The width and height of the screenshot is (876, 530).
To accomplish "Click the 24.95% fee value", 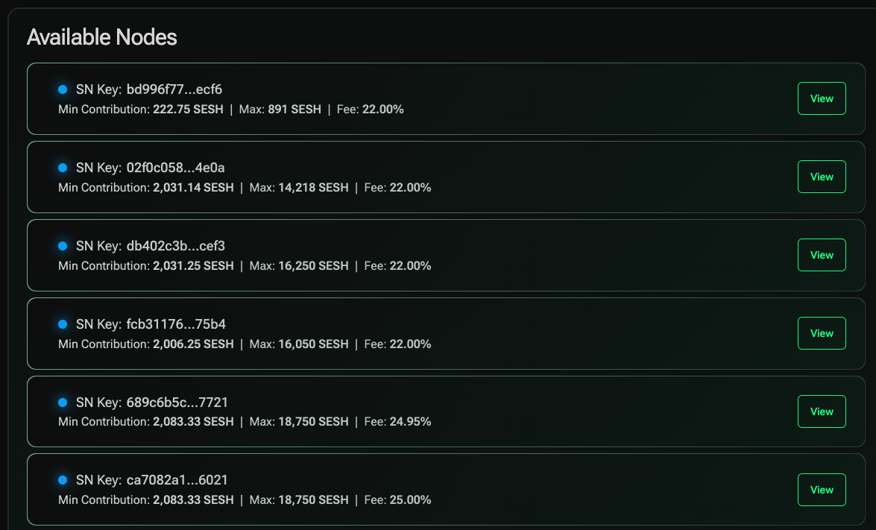I will (410, 422).
